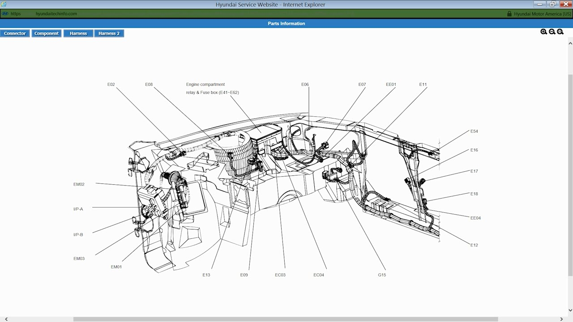
Task: Open the Harness 2 tab
Action: click(x=109, y=33)
